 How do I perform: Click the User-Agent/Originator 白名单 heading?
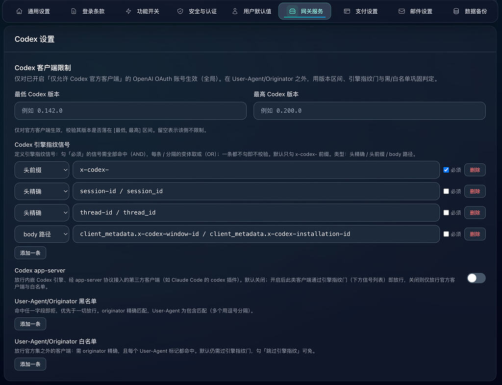pos(56,341)
